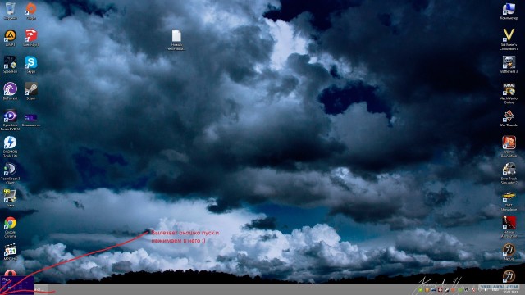Click the Start (Пуск) preview thumbnail
Screen dimensions: 525x295
click(x=16, y=284)
